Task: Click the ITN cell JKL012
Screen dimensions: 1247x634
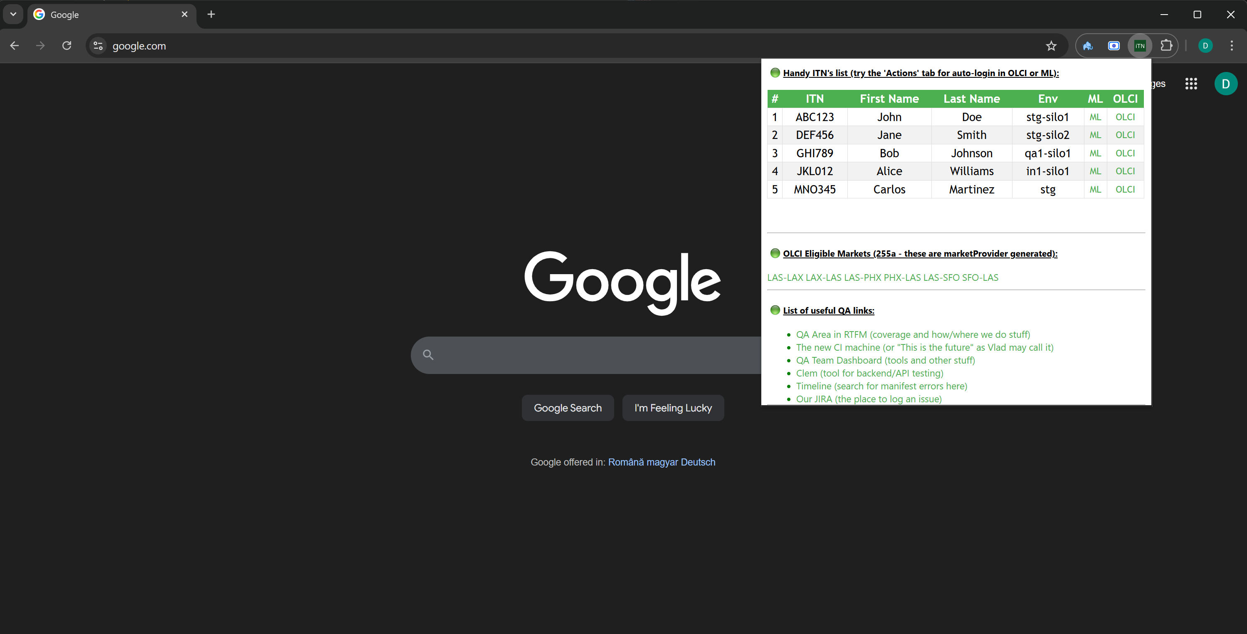Action: (x=815, y=171)
